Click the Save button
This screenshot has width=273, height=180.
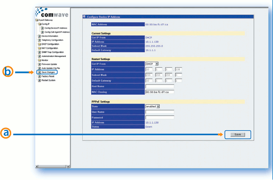click(238, 134)
